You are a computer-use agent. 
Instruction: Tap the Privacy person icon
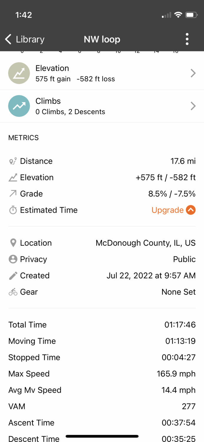13,259
